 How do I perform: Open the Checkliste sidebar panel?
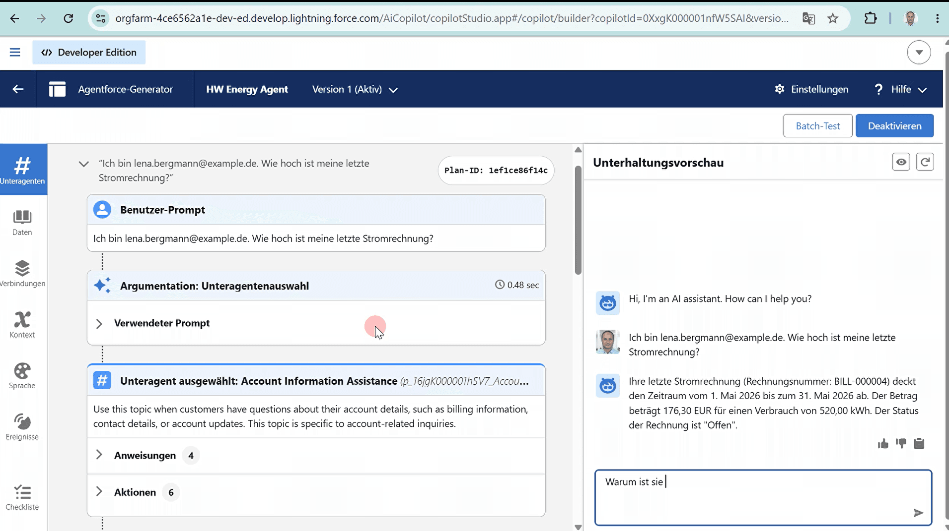(22, 497)
